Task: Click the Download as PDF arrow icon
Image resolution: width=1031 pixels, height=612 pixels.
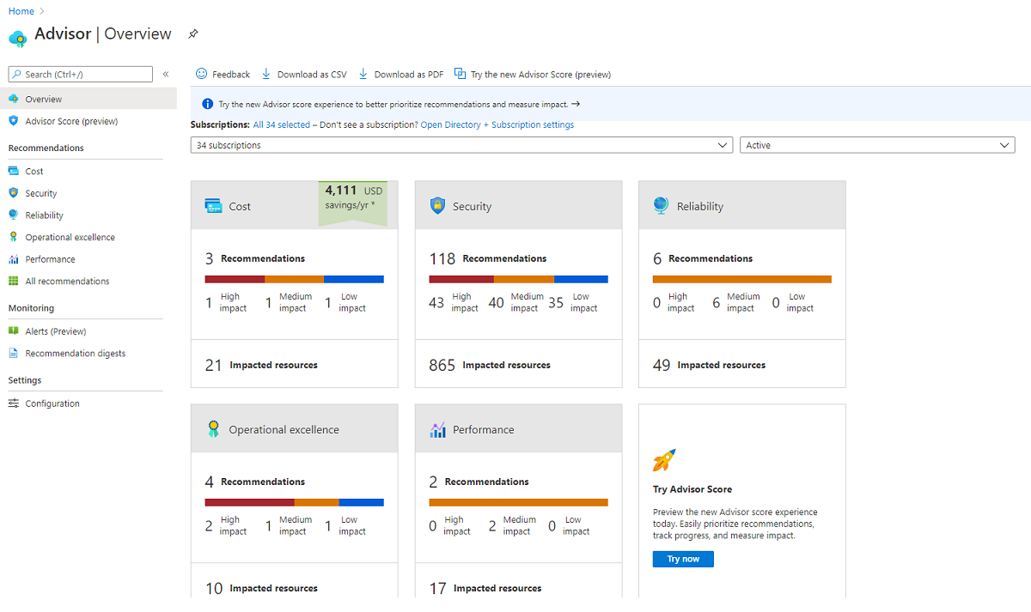Action: click(x=363, y=74)
